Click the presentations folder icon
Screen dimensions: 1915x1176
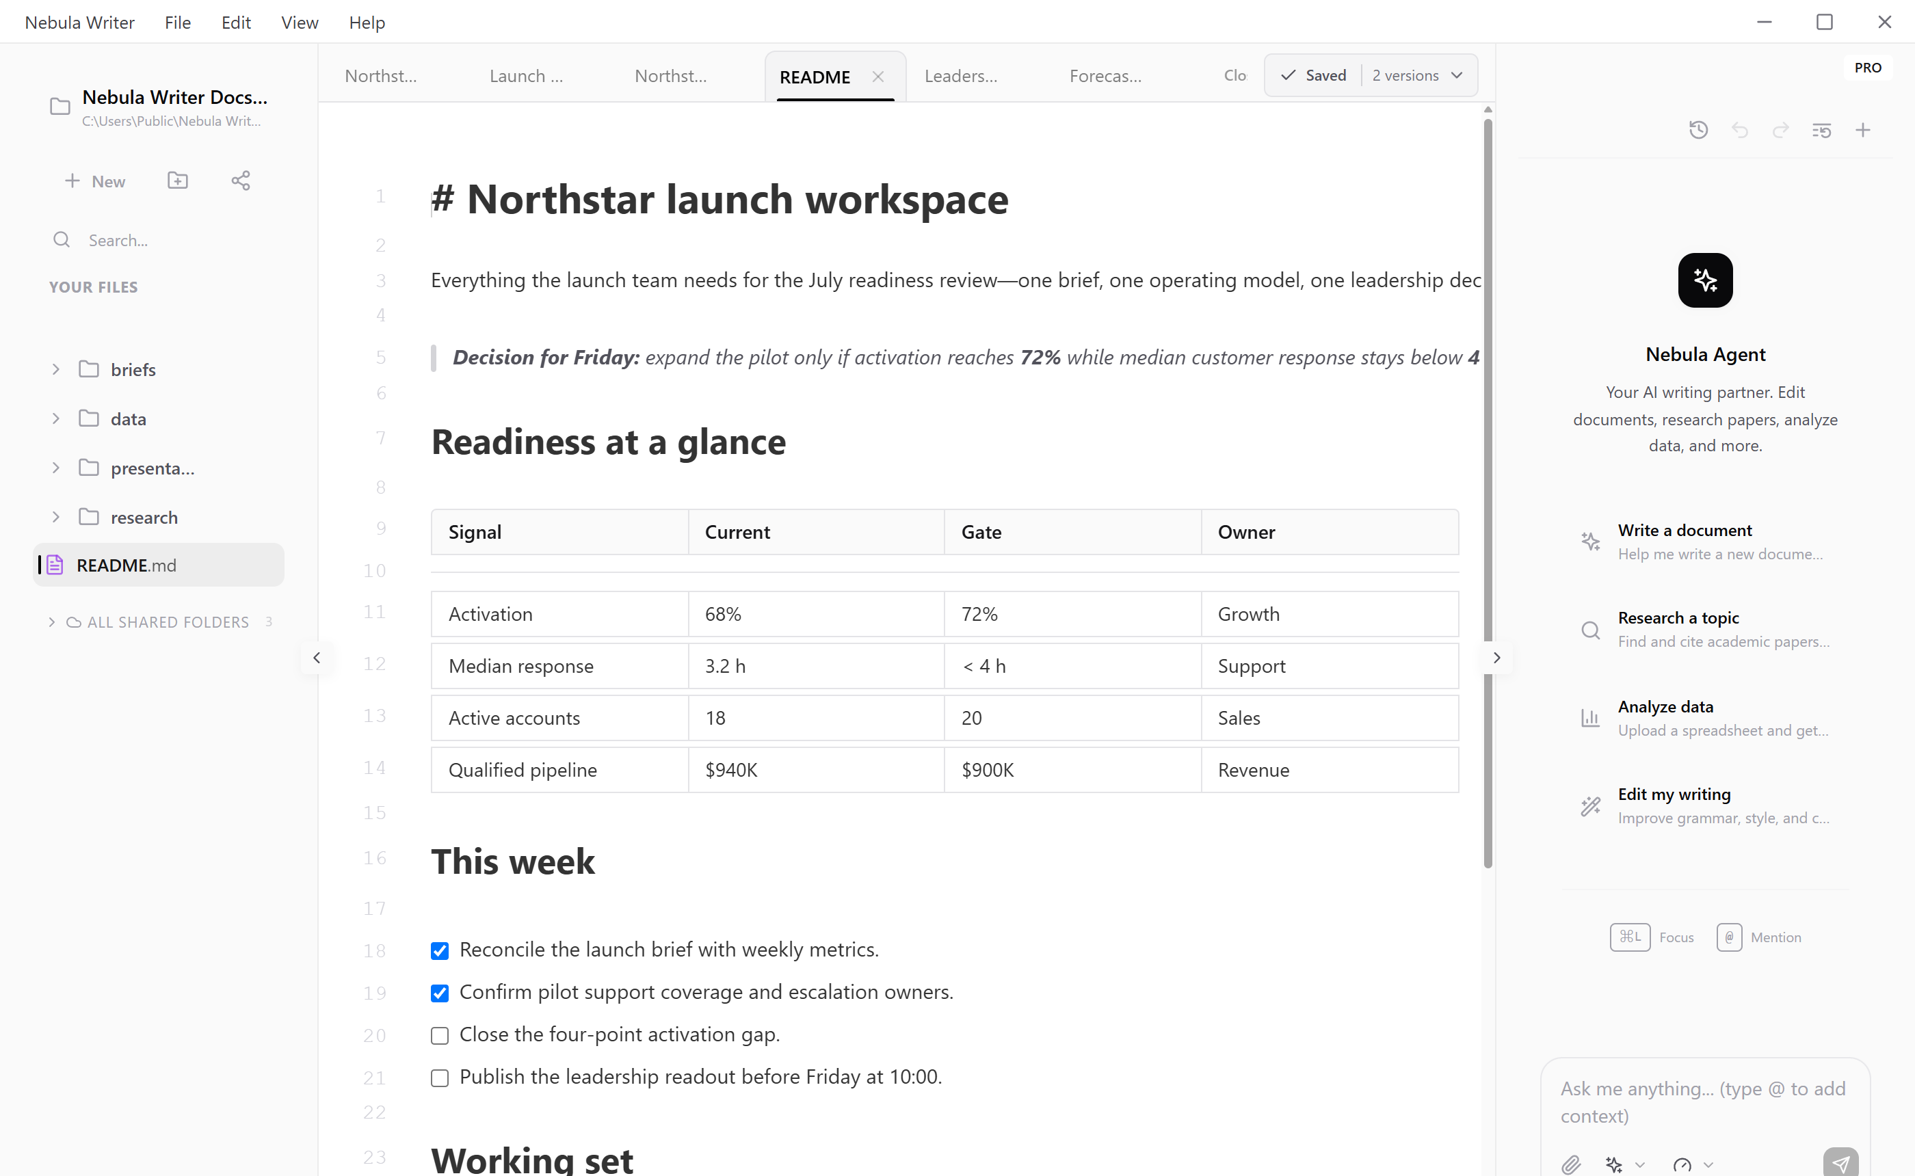tap(89, 468)
